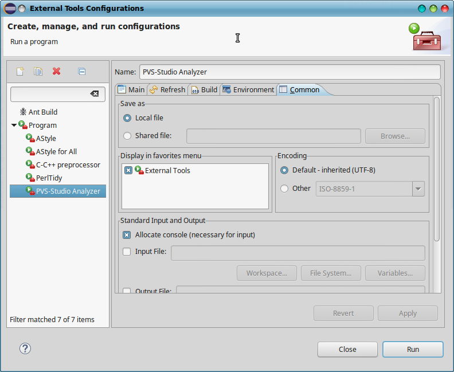Enable the Output File checkbox
The width and height of the screenshot is (454, 372).
pos(127,291)
